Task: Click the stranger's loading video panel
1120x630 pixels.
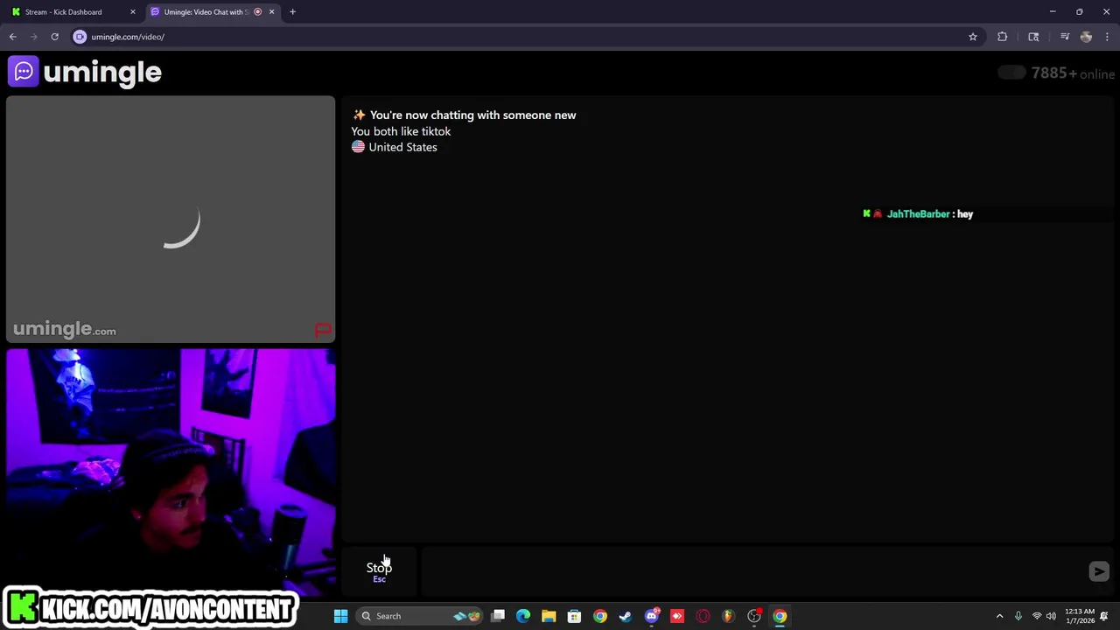Action: coord(171,220)
